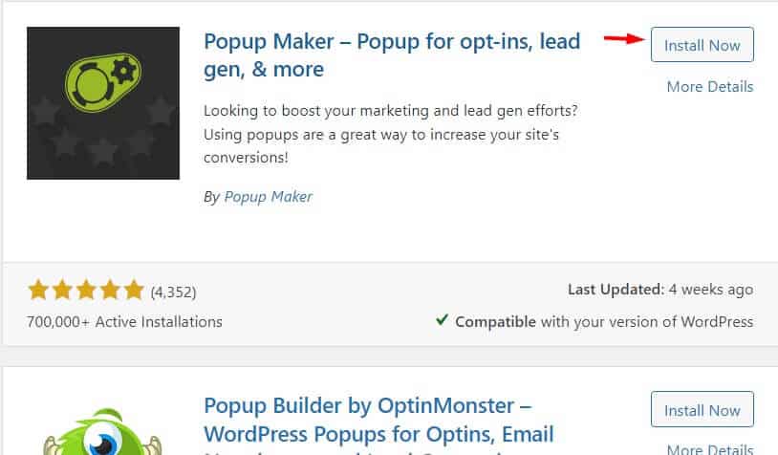Install the OptinMonster Popup Builder plugin

(702, 409)
